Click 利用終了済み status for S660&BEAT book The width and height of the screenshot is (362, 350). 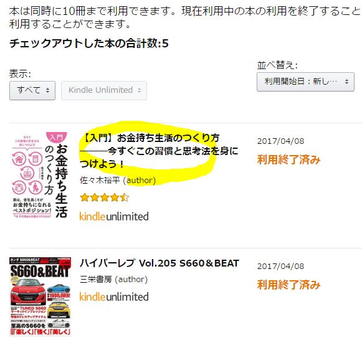pyautogui.click(x=289, y=285)
